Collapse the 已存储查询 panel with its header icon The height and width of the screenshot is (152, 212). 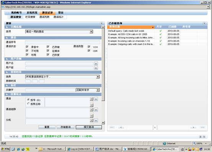[x=204, y=23]
